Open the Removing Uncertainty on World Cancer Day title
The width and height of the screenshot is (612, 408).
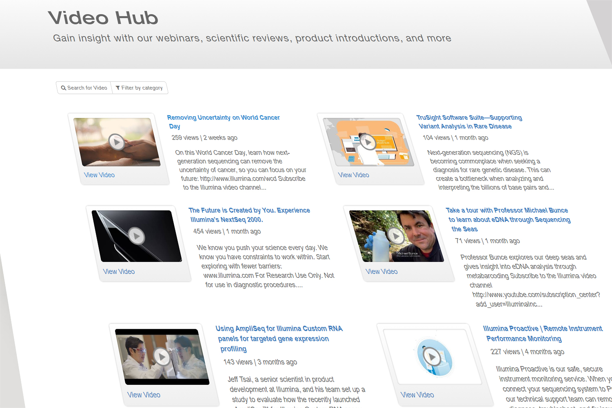[223, 118]
